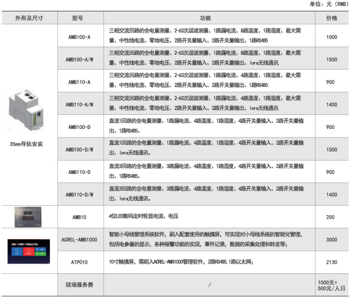Click the AMB100-A/W model cell
Image resolution: width=351 pixels, height=299 pixels.
(79, 59)
